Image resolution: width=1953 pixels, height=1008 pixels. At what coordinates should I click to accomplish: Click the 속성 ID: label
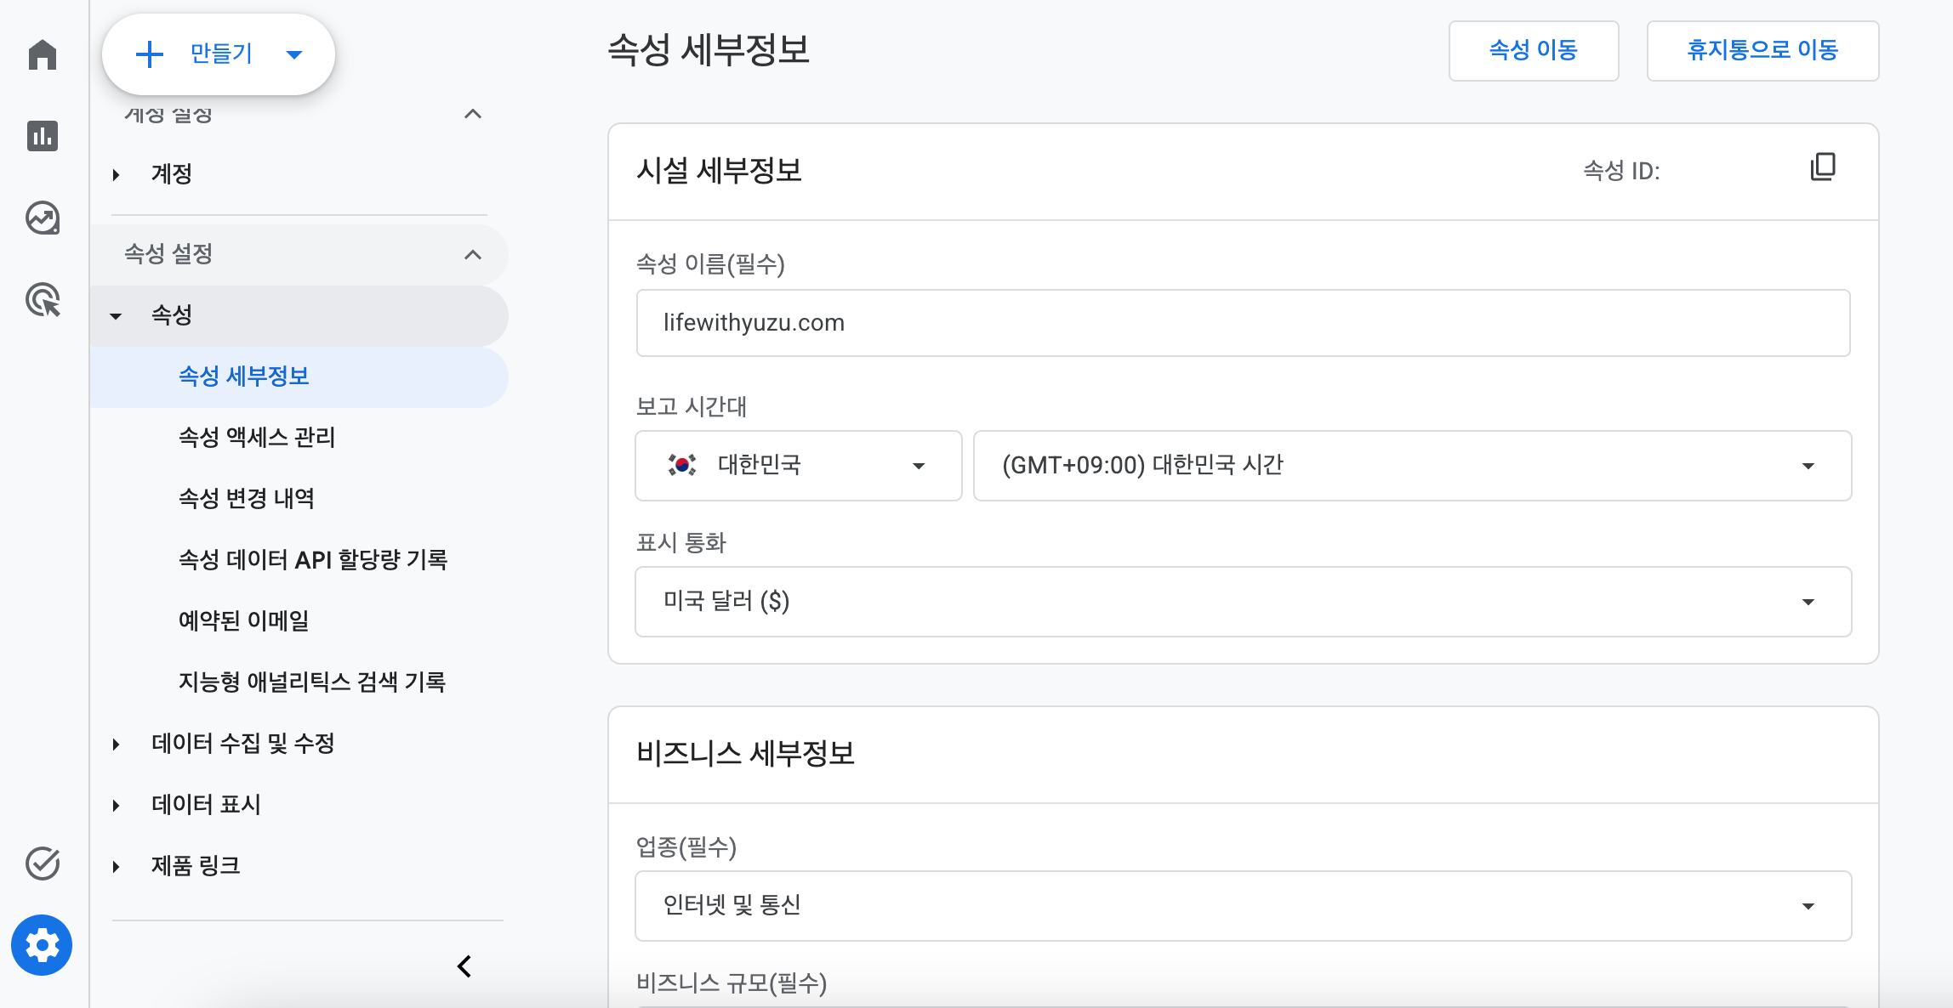point(1621,171)
